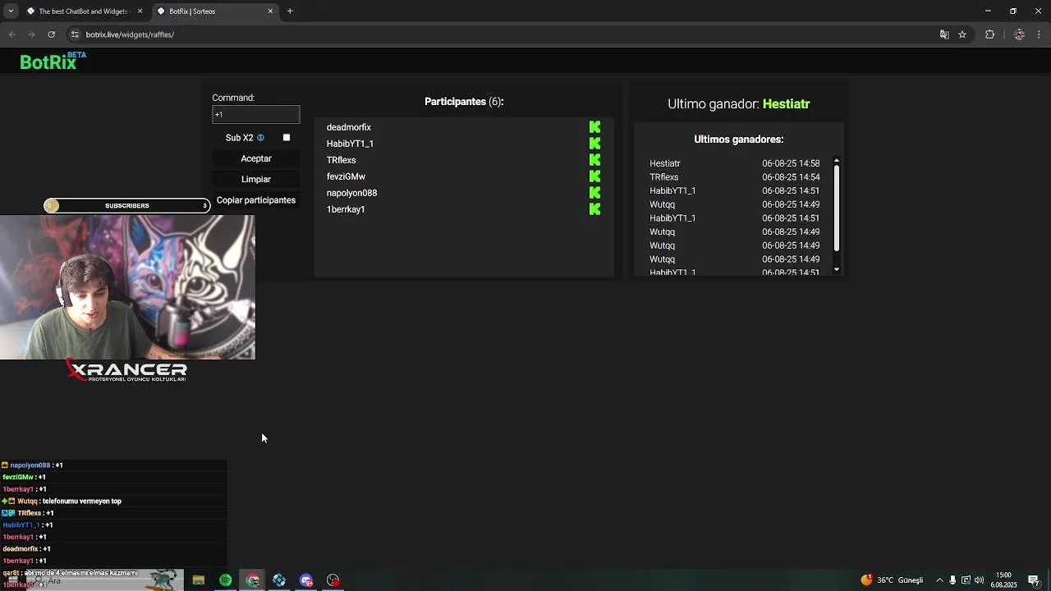The height and width of the screenshot is (591, 1051).
Task: Open the notification center icon
Action: (x=1034, y=580)
